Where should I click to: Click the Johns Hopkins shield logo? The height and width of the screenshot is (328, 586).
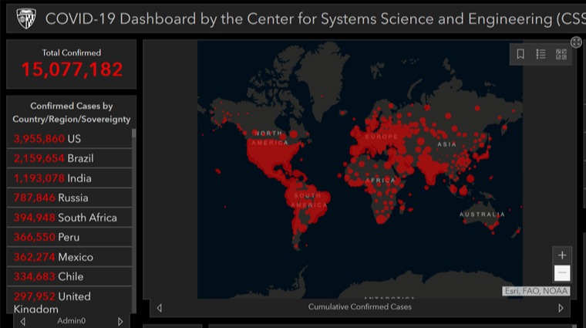pos(26,19)
